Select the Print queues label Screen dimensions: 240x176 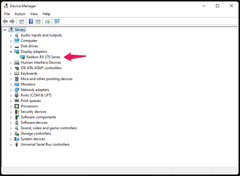pos(31,101)
